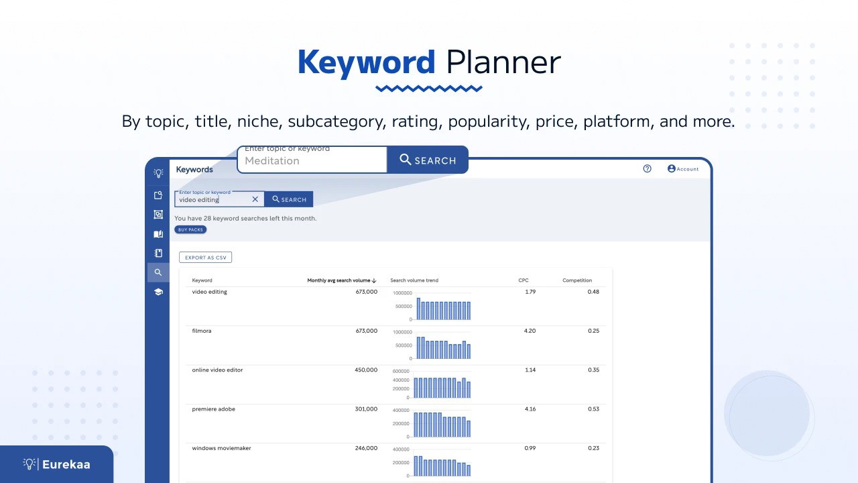This screenshot has width=858, height=483.
Task: Open the open-book icon in the sidebar
Action: [158, 234]
